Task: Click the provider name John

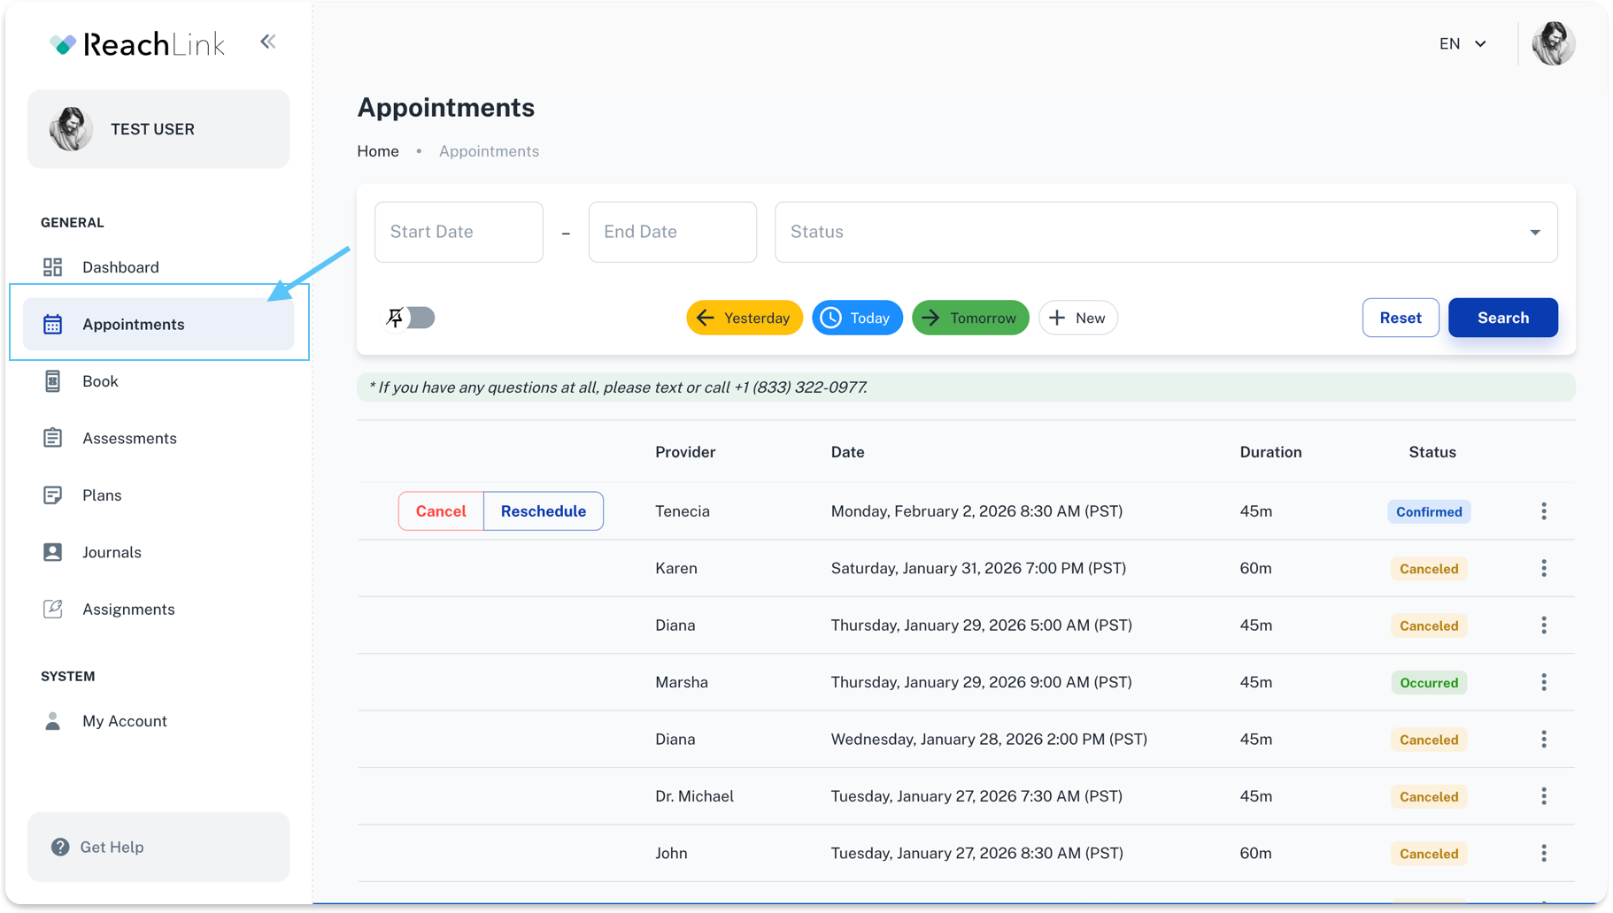Action: point(671,854)
